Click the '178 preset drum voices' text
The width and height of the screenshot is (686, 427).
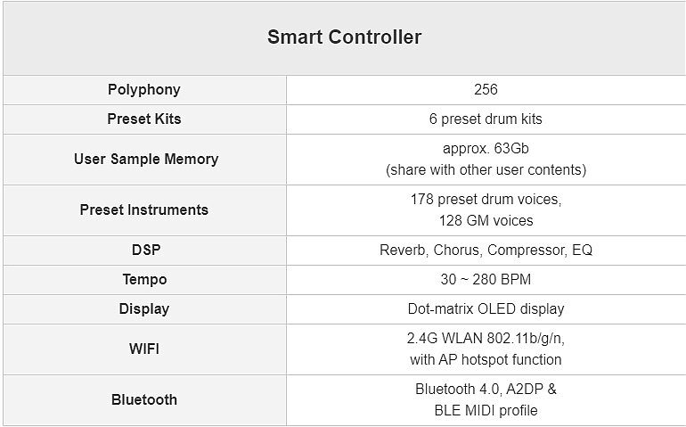click(x=486, y=199)
